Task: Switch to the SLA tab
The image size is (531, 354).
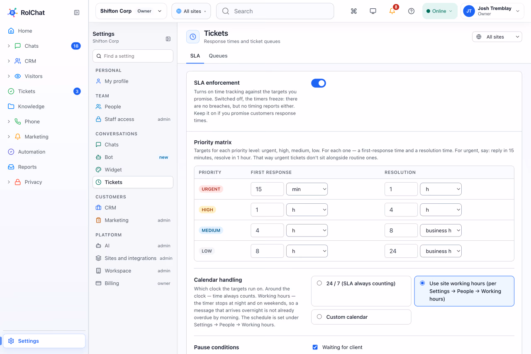Action: coord(195,56)
